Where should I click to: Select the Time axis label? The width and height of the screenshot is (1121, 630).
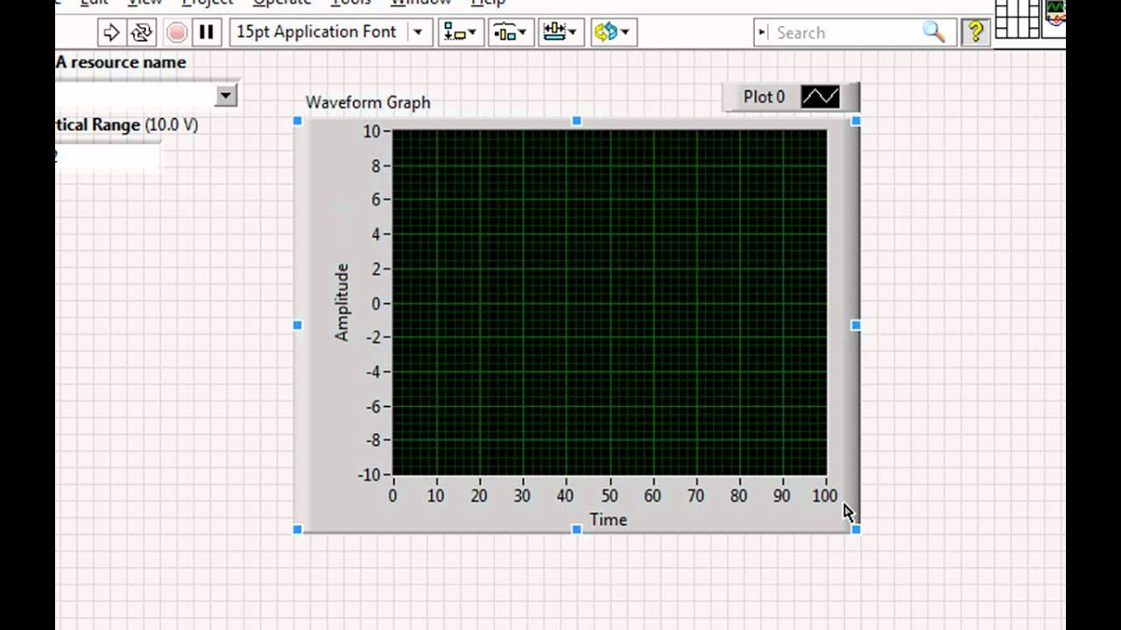(x=608, y=520)
